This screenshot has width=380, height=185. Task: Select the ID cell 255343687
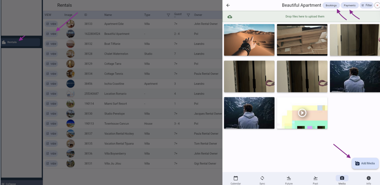tap(91, 94)
